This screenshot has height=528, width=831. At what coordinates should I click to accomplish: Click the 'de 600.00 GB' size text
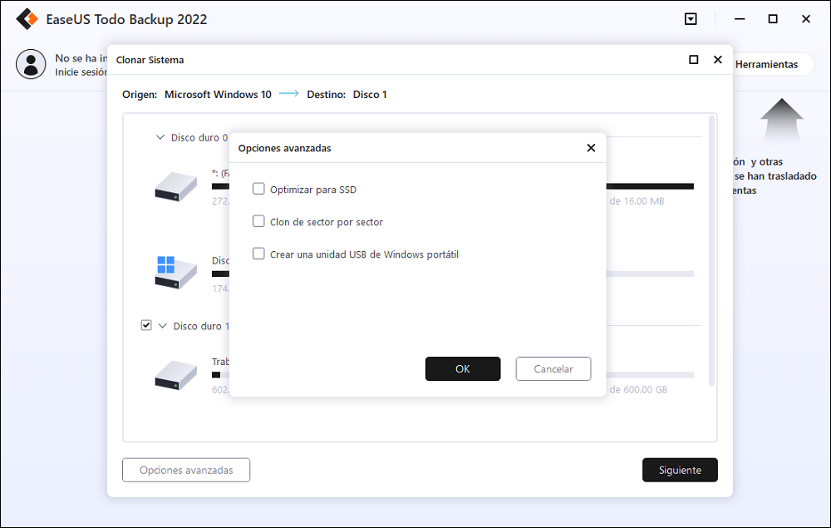[638, 390]
